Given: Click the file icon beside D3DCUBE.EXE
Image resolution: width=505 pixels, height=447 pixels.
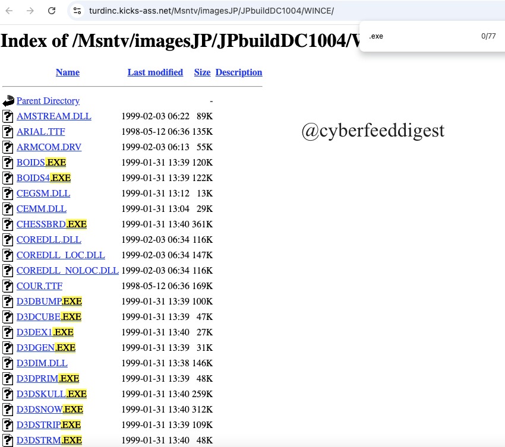Looking at the screenshot, I should click(8, 317).
